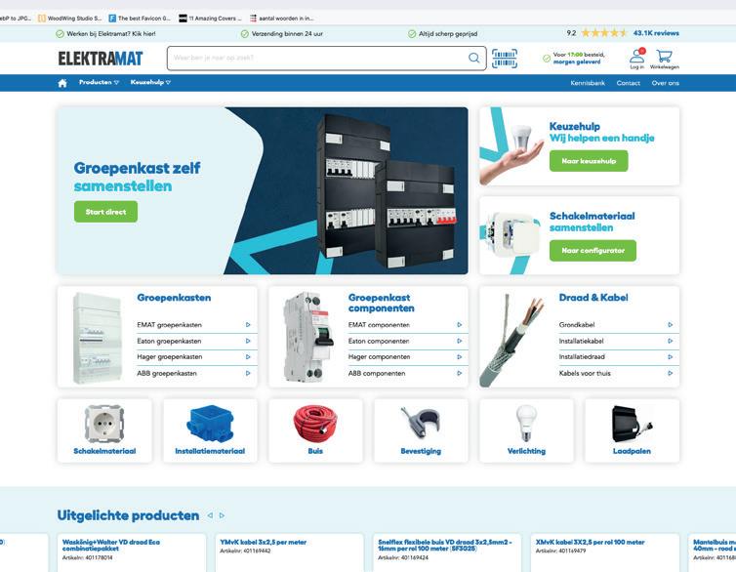Click arrow beside Eaton groepenkasten
Image resolution: width=736 pixels, height=572 pixels.
(248, 341)
